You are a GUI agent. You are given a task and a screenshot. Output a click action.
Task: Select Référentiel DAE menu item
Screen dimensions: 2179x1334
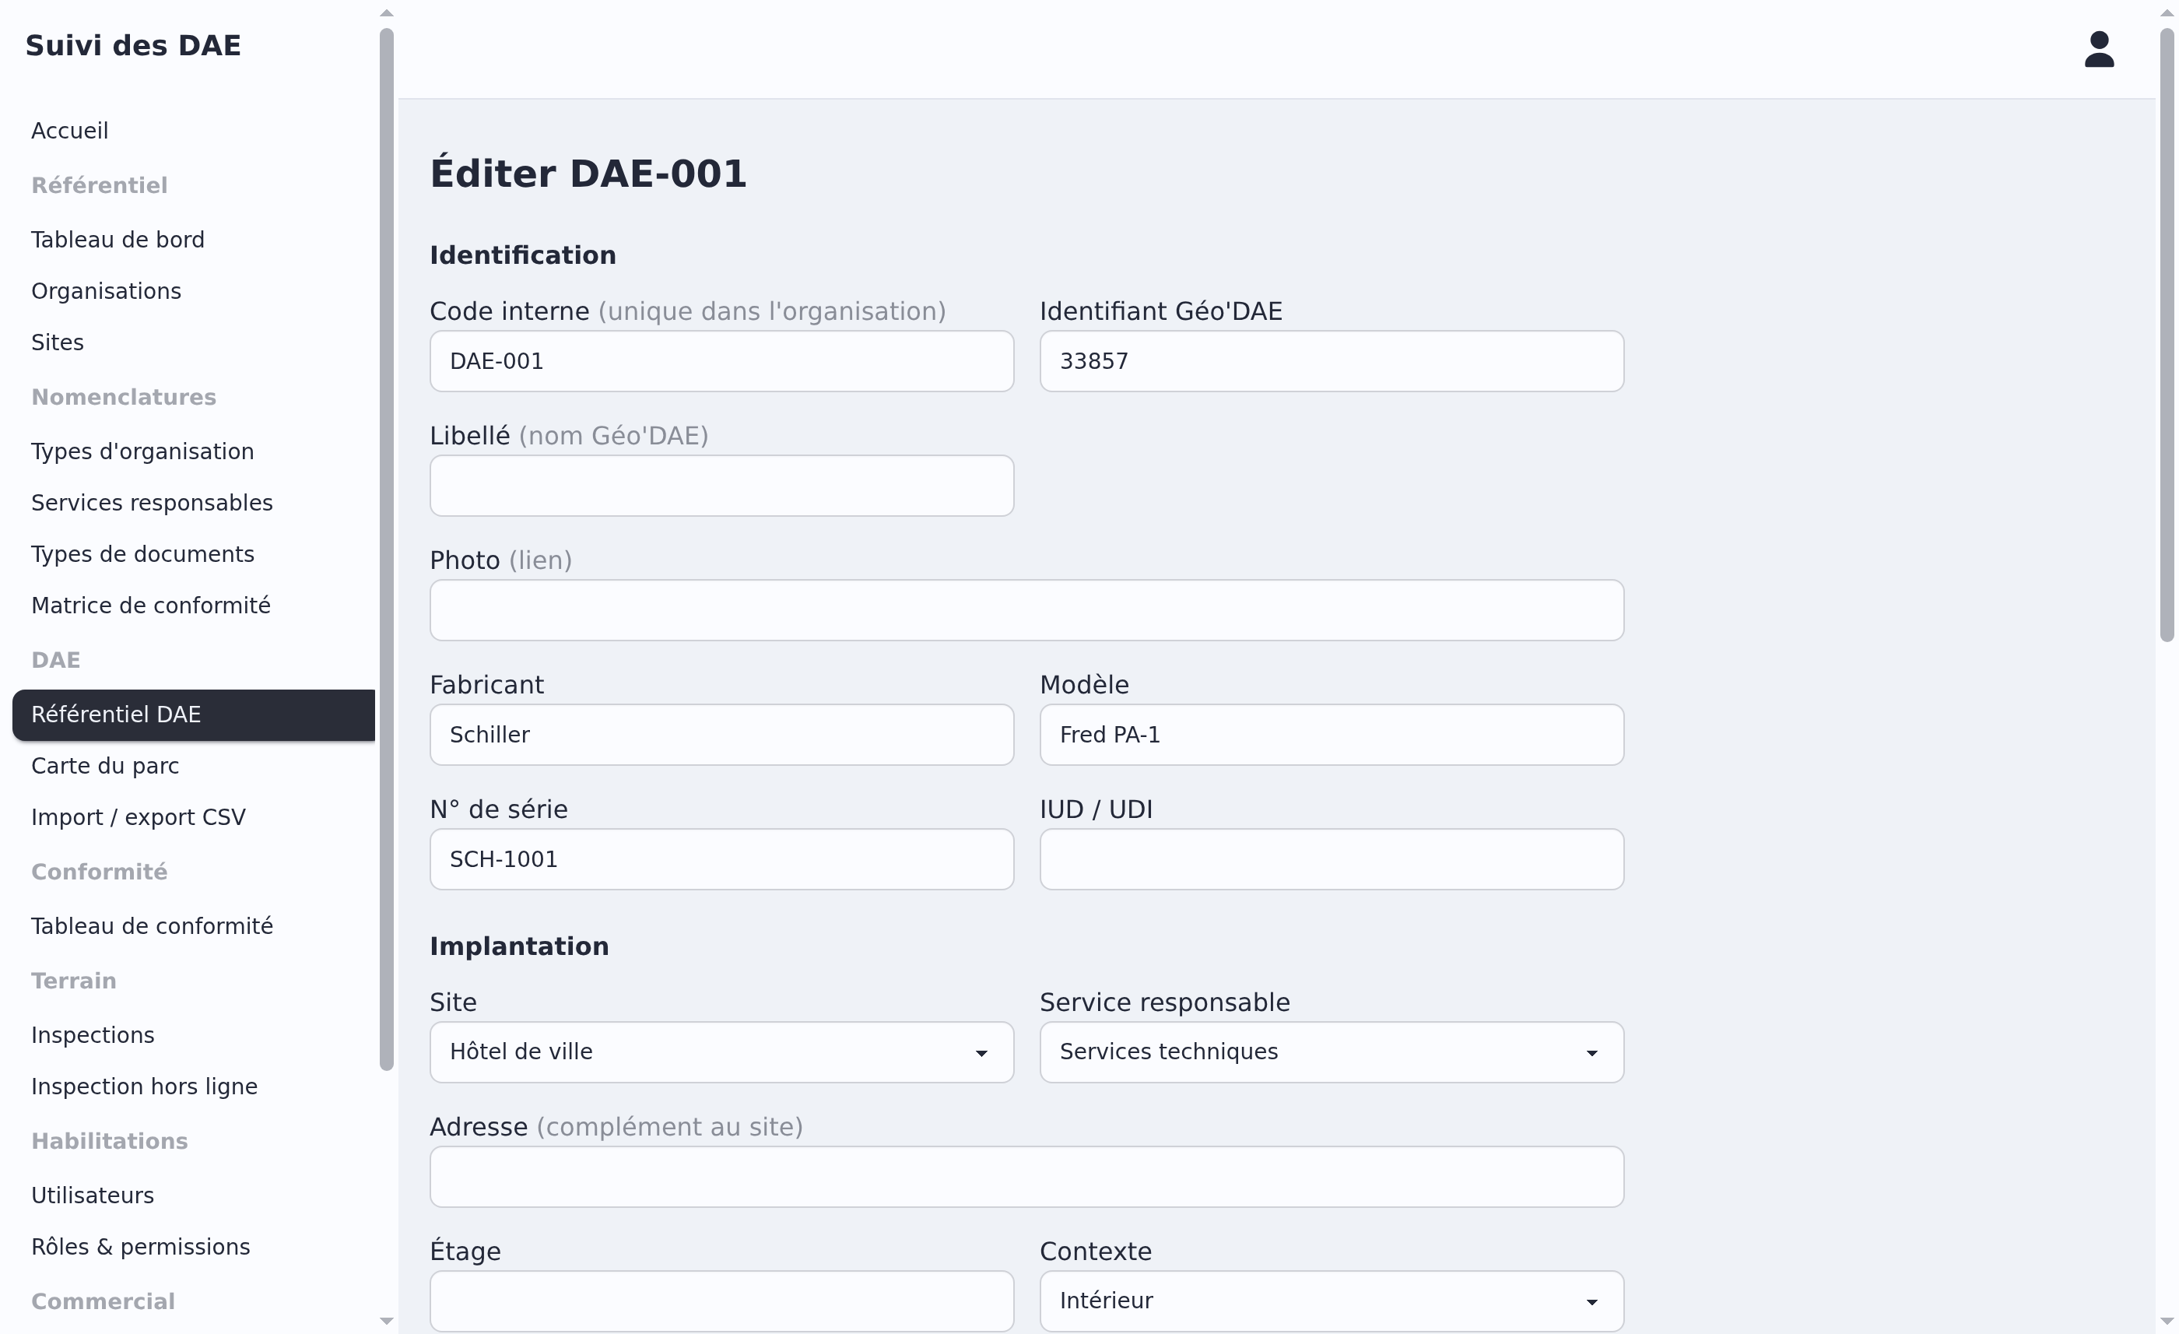click(194, 714)
